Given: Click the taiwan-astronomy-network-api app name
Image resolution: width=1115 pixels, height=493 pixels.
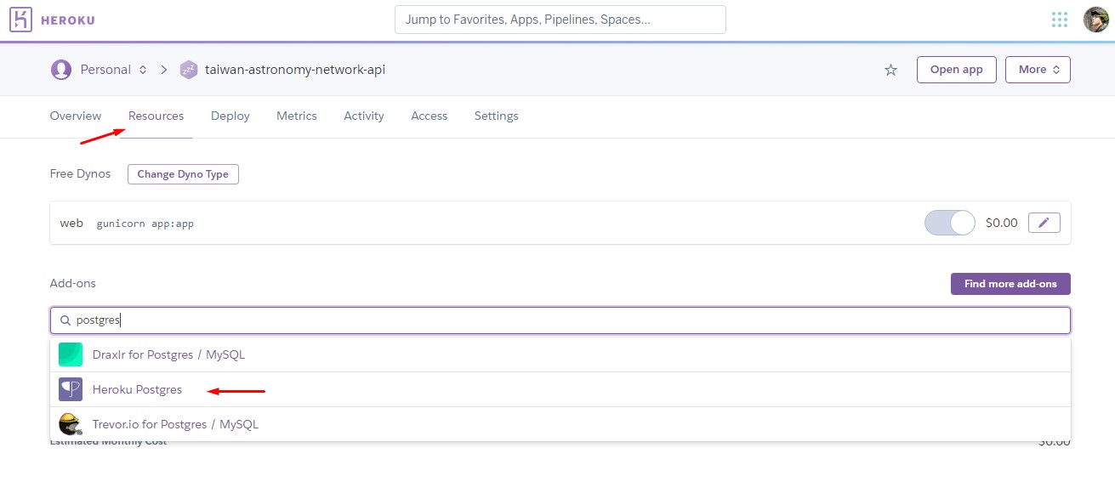Looking at the screenshot, I should tap(295, 70).
